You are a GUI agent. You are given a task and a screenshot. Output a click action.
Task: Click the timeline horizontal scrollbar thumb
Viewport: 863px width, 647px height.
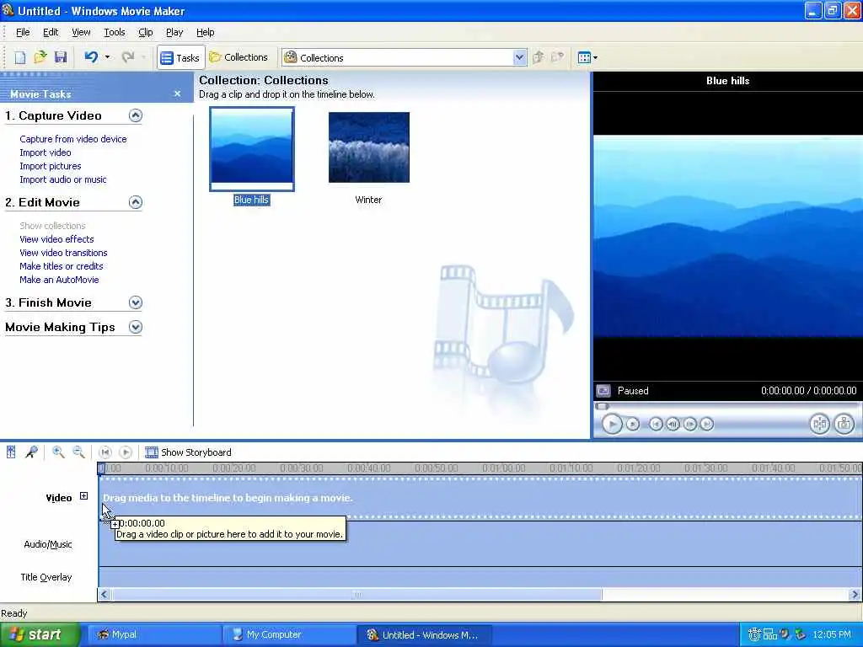tap(356, 595)
